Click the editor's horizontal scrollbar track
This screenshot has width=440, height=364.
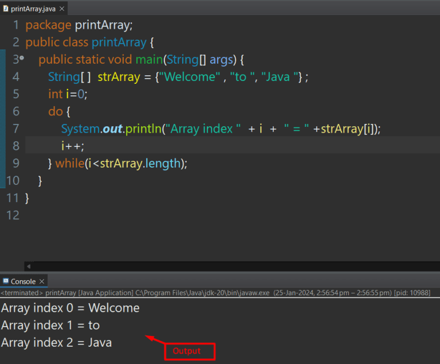pyautogui.click(x=229, y=266)
